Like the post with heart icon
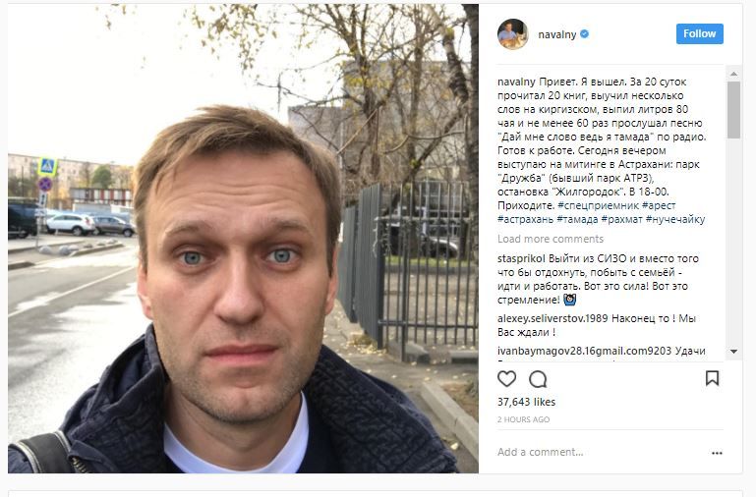 pyautogui.click(x=506, y=379)
